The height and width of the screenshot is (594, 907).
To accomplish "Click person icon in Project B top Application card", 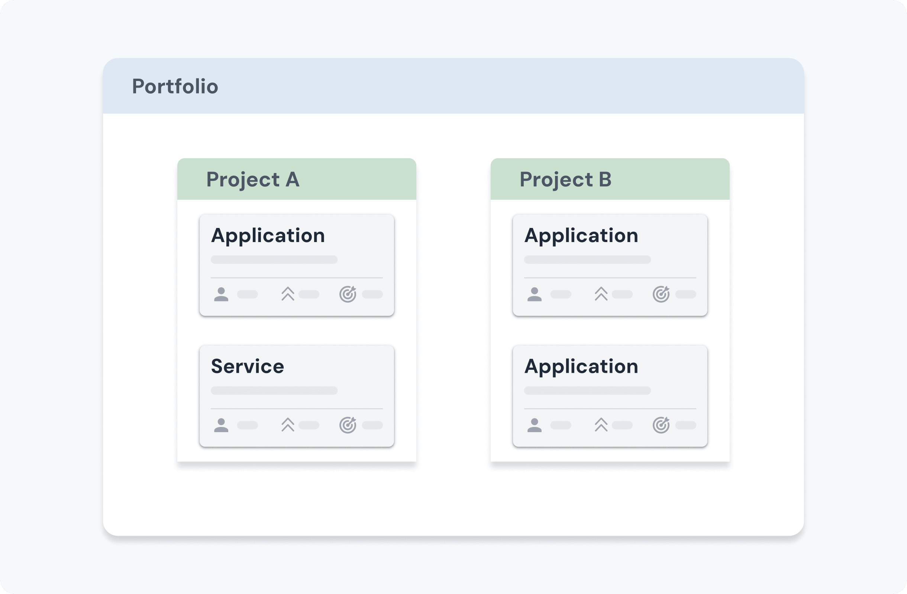I will point(534,294).
